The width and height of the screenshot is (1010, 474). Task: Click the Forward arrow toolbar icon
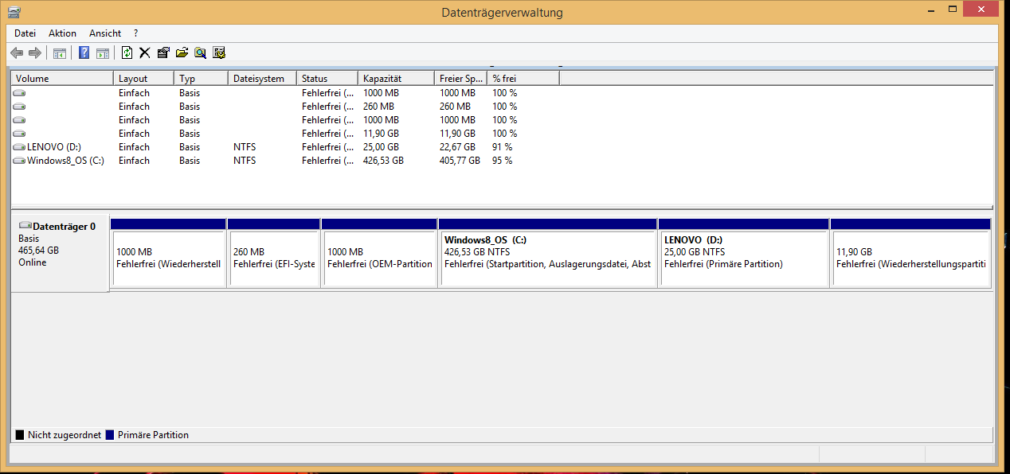[x=35, y=53]
